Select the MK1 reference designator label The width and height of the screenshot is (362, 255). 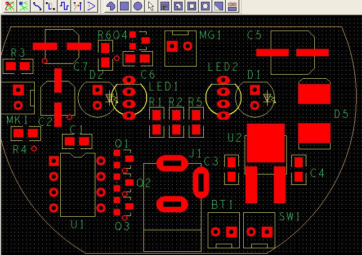coord(18,120)
